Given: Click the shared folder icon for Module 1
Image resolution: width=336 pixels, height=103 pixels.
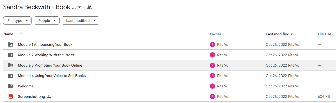Looking at the screenshot, I should click(x=11, y=44).
